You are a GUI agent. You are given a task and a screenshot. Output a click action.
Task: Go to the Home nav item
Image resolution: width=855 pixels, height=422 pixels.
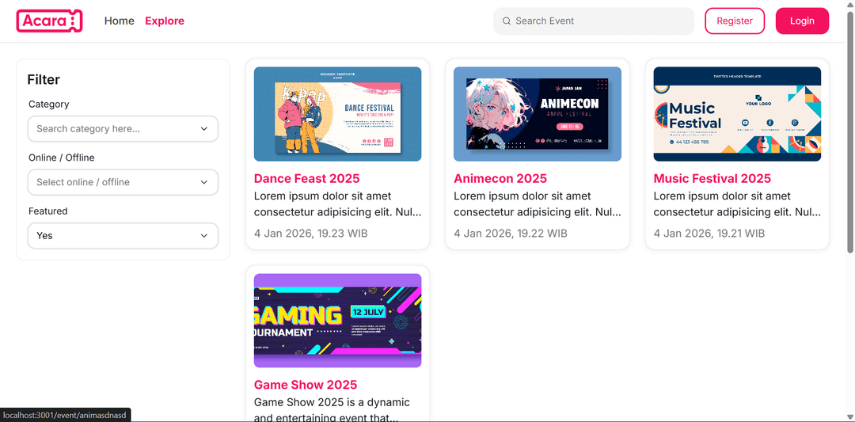120,21
